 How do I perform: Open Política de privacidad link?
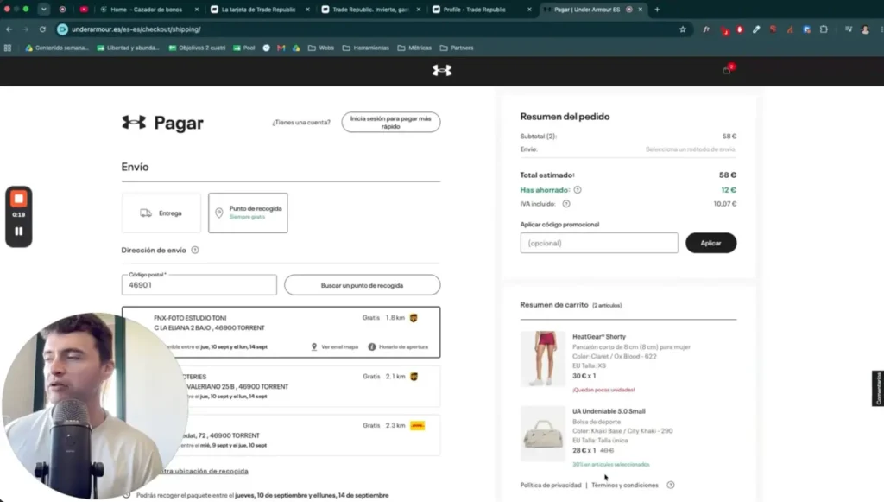550,485
